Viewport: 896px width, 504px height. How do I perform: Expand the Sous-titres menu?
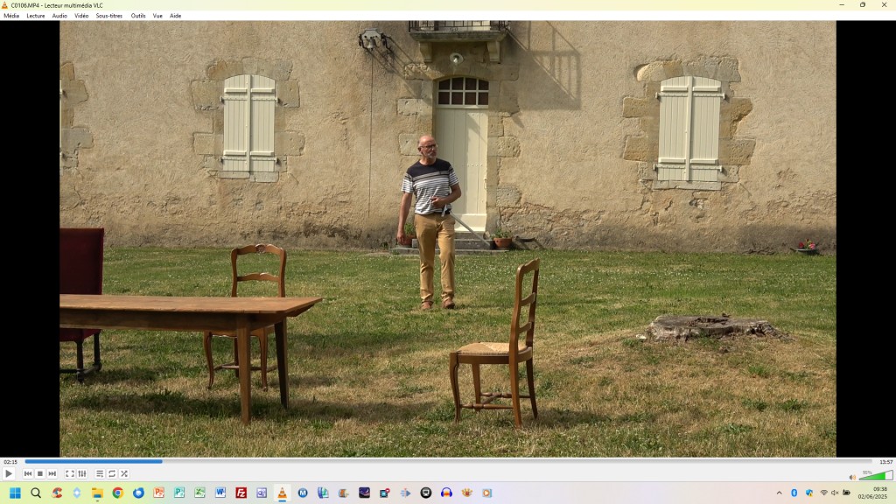click(x=109, y=16)
